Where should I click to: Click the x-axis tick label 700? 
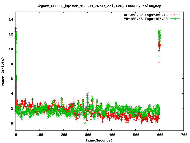184,135
